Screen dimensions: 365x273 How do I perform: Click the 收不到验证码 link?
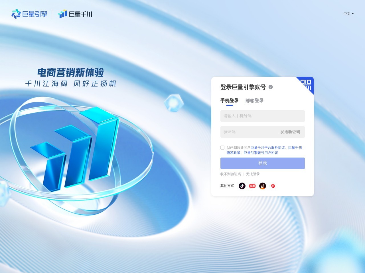point(231,174)
